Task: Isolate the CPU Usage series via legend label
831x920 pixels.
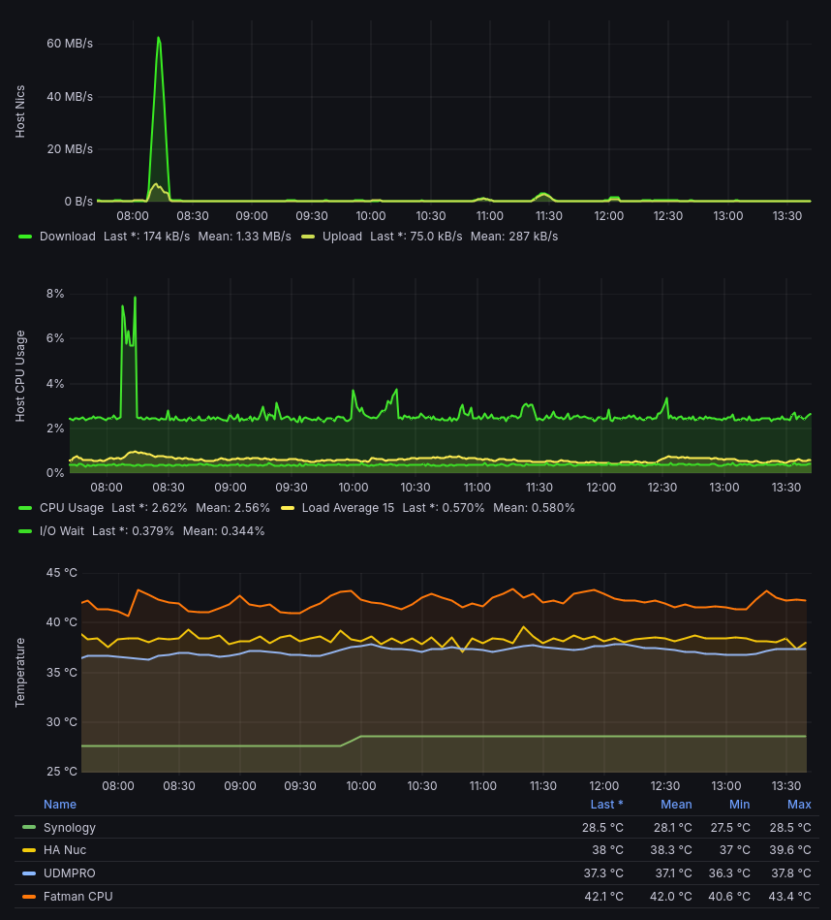Action: point(71,508)
